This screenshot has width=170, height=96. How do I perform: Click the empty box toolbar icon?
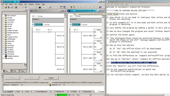[x=87, y=7]
